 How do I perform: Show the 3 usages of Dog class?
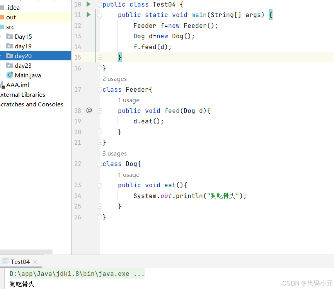pos(114,154)
